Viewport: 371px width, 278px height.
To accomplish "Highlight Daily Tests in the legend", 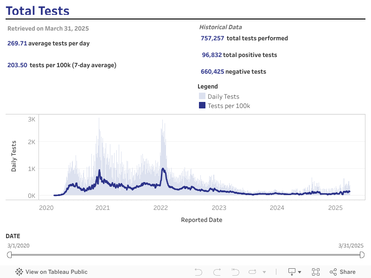I will coord(223,96).
